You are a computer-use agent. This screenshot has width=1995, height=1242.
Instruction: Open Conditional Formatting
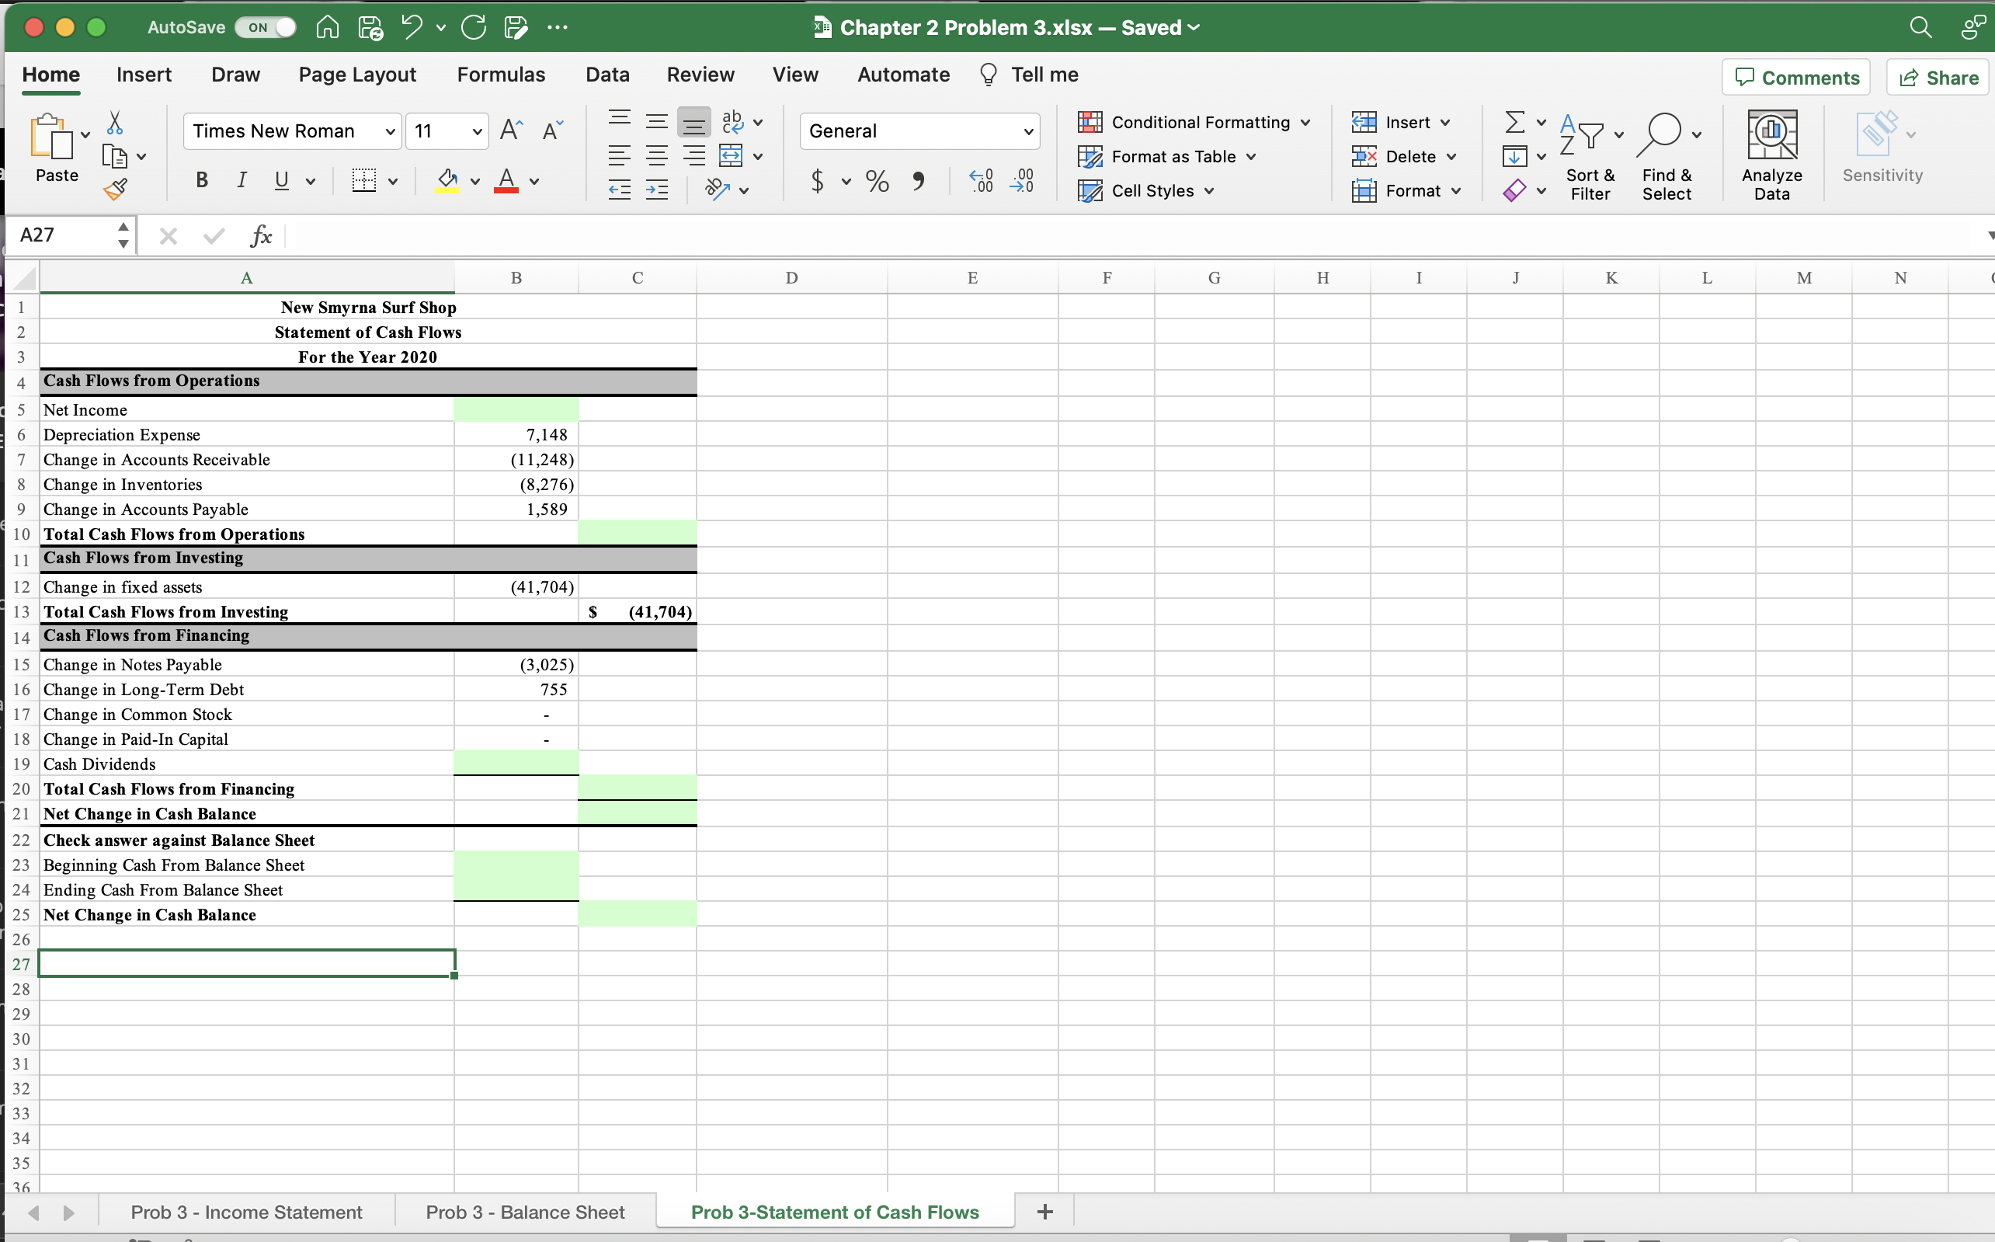click(x=1193, y=122)
